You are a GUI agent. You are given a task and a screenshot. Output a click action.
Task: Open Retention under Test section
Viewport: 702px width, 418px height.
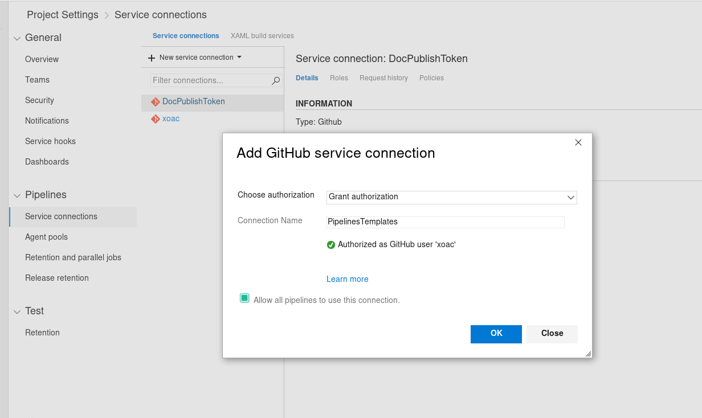(x=42, y=333)
